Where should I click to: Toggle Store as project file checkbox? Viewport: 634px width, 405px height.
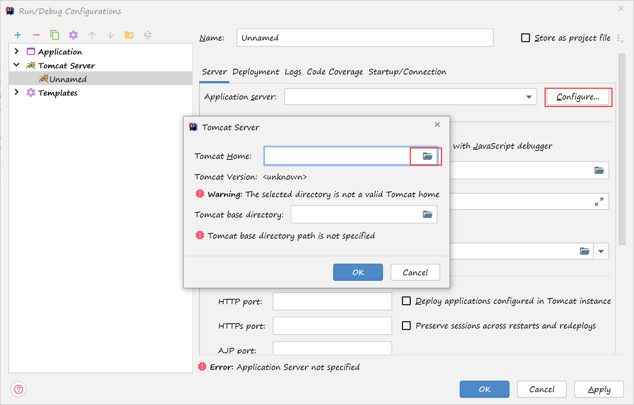tap(525, 38)
